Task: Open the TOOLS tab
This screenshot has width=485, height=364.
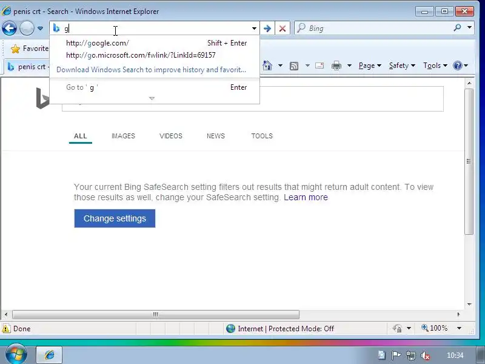Action: [262, 136]
